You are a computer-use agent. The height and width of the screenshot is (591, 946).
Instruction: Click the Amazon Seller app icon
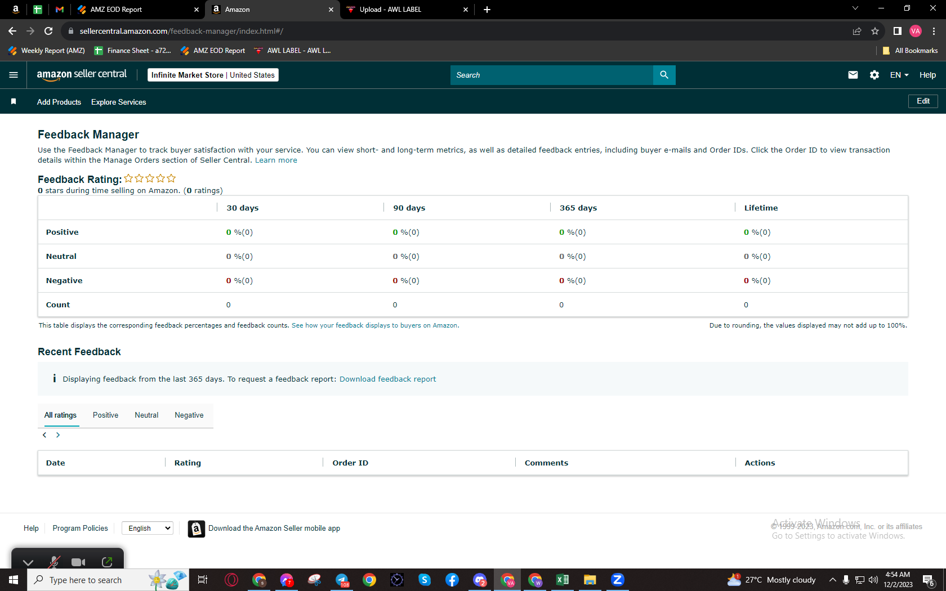coord(196,529)
